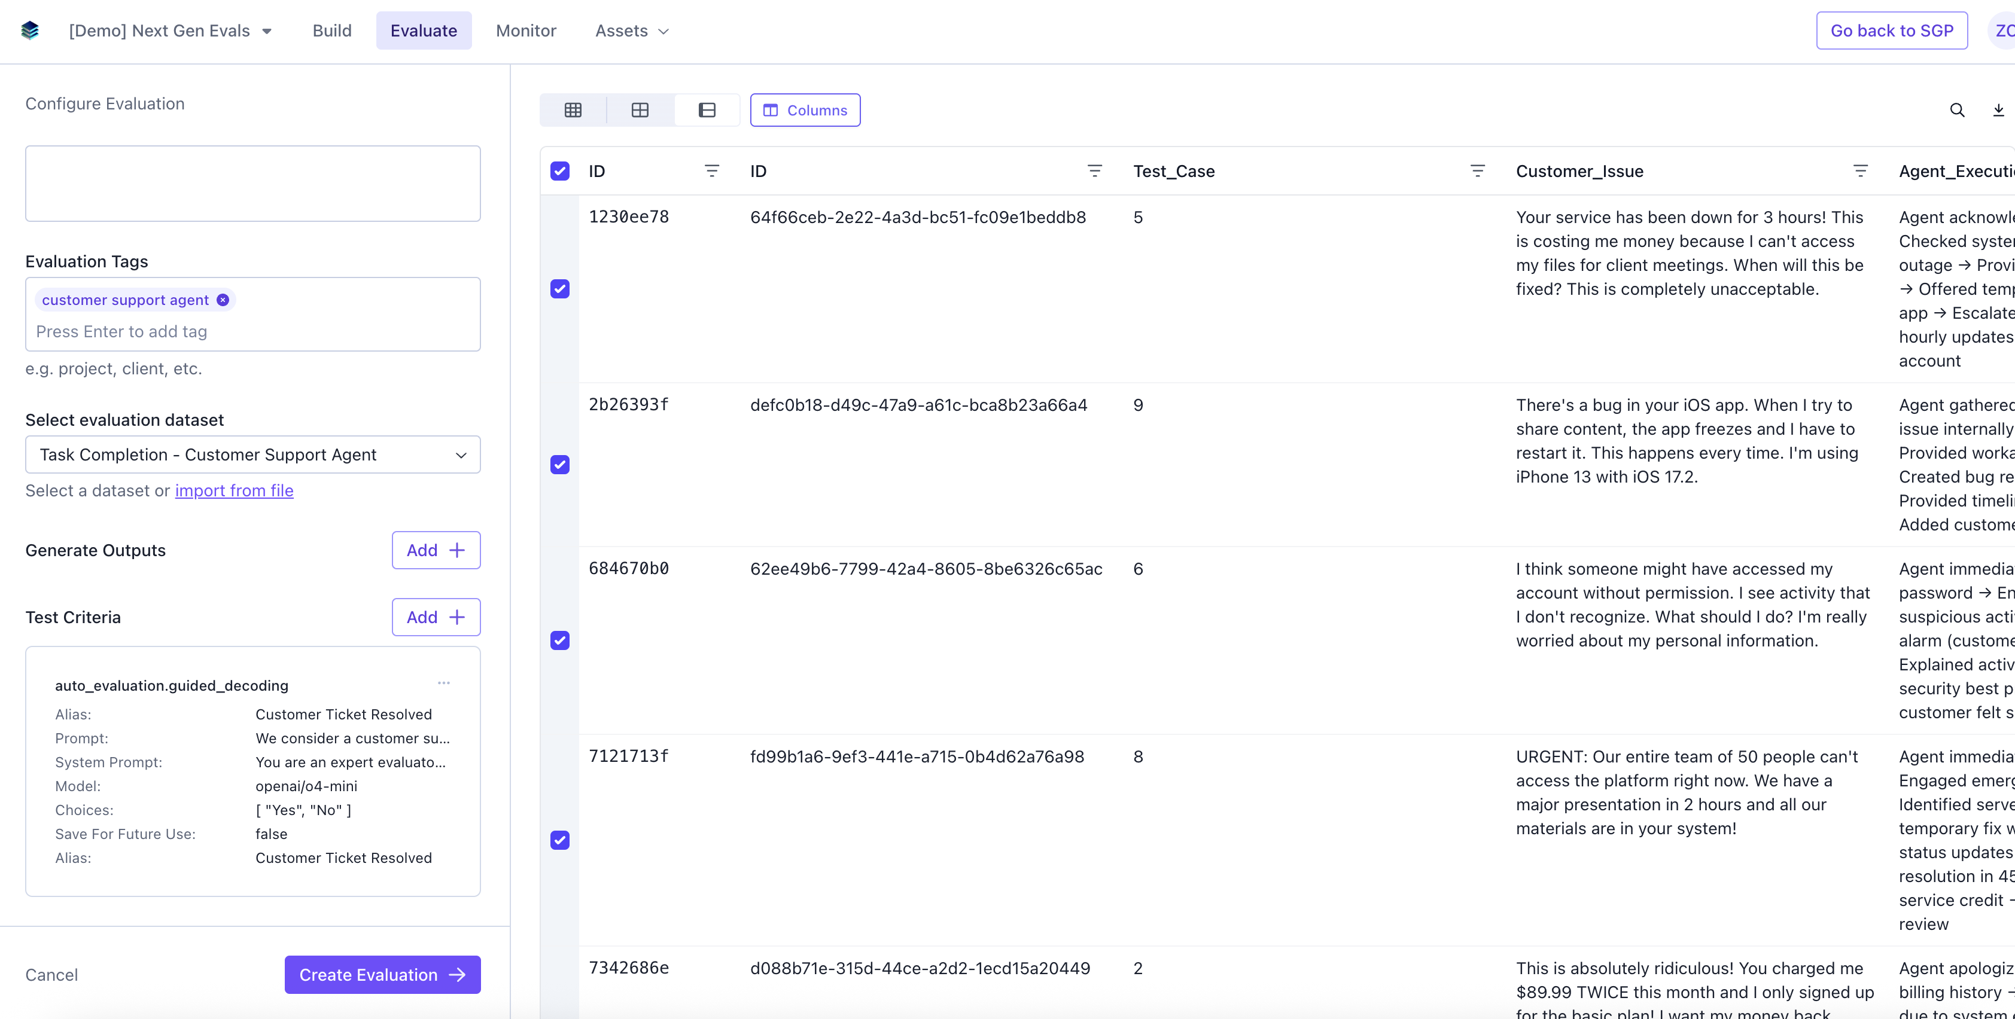Click Create Evaluation button

click(382, 975)
